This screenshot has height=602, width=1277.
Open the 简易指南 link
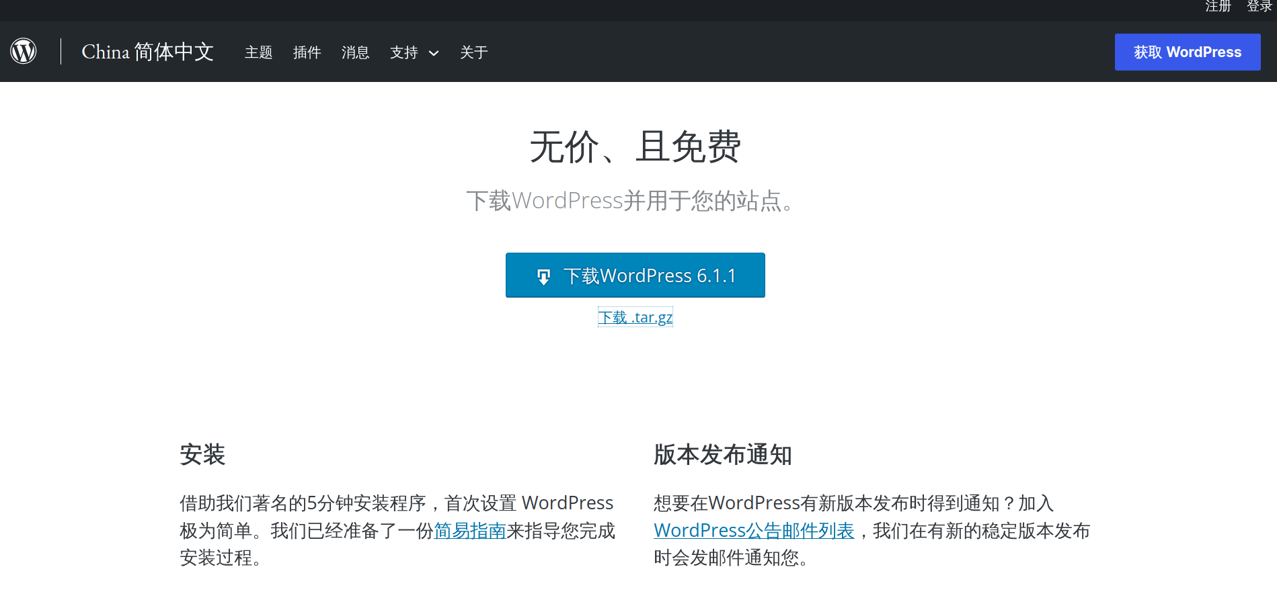point(470,531)
